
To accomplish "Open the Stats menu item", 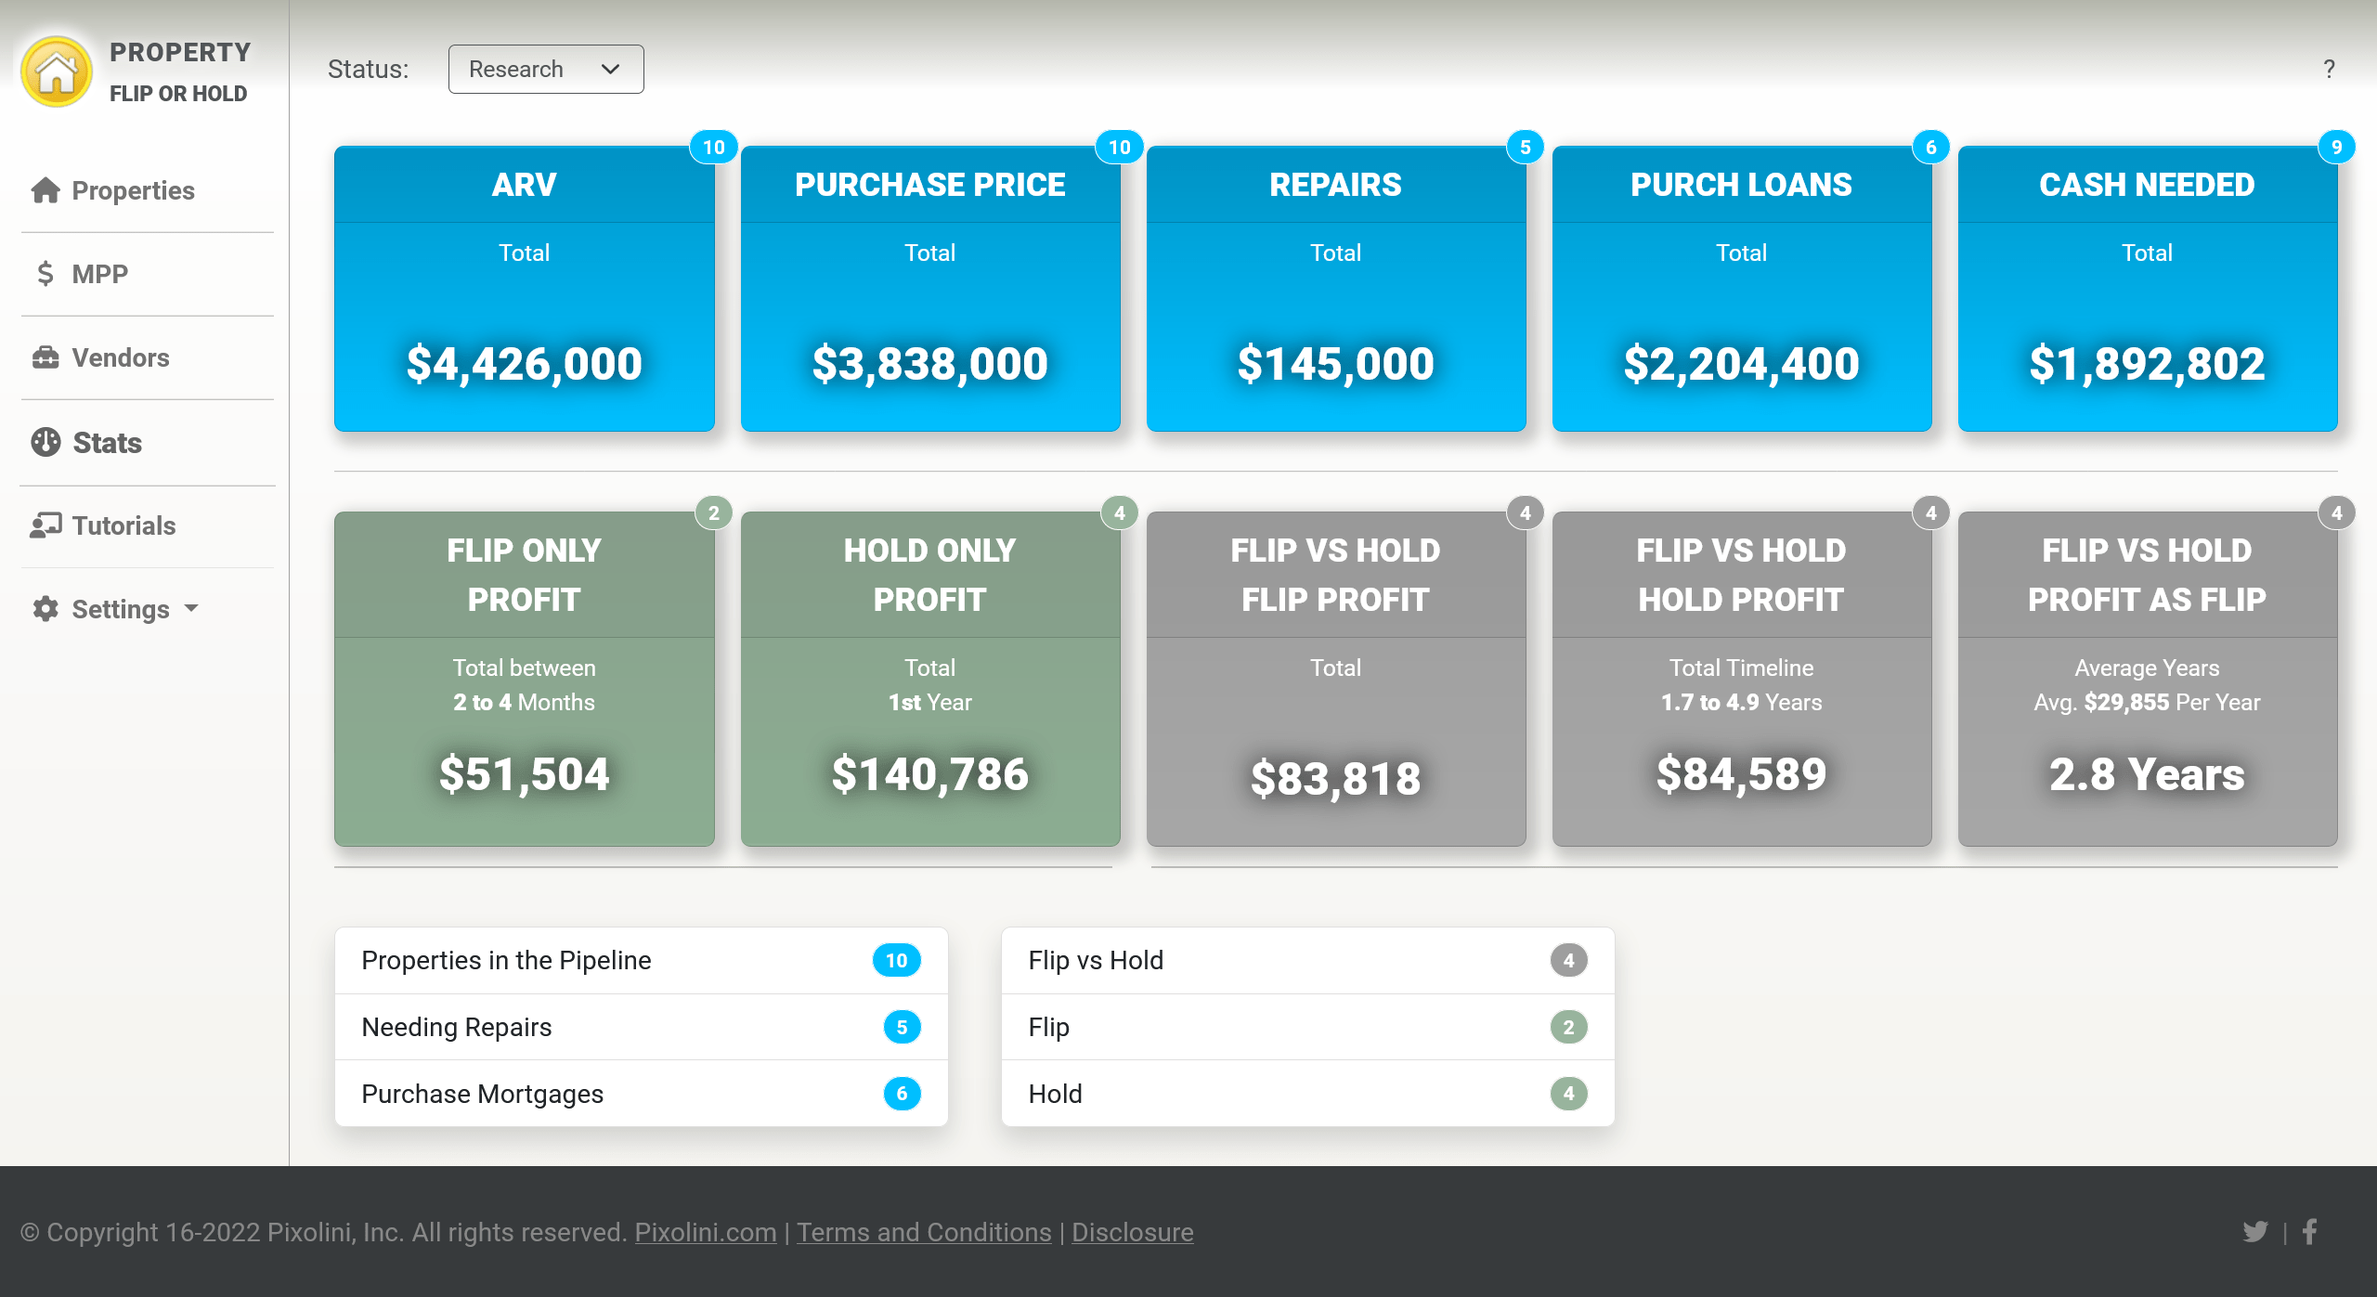I will [108, 443].
